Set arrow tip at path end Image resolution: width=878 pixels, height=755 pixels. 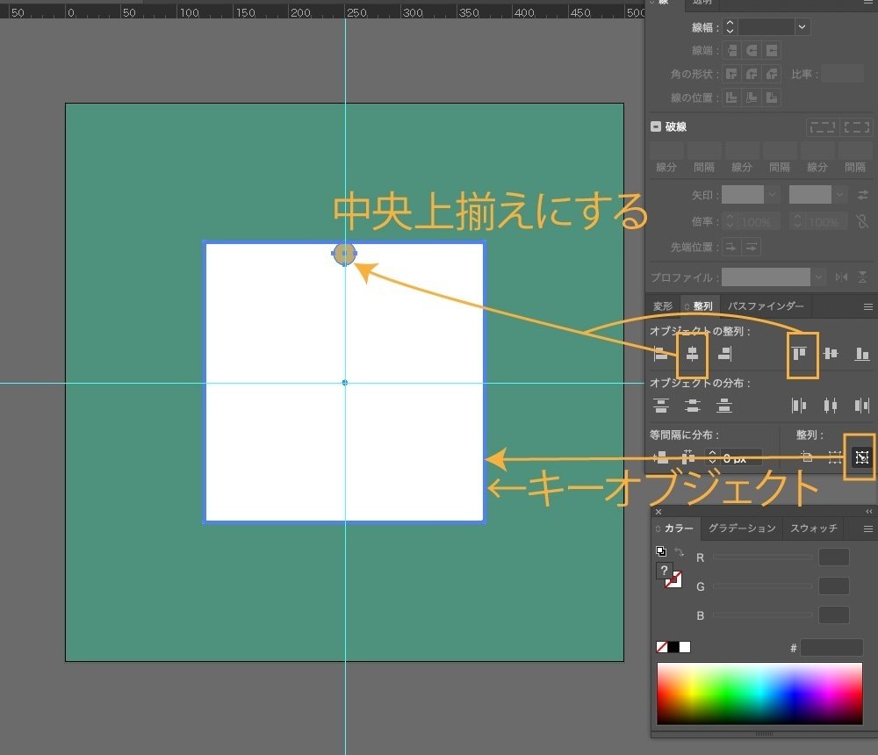[752, 247]
